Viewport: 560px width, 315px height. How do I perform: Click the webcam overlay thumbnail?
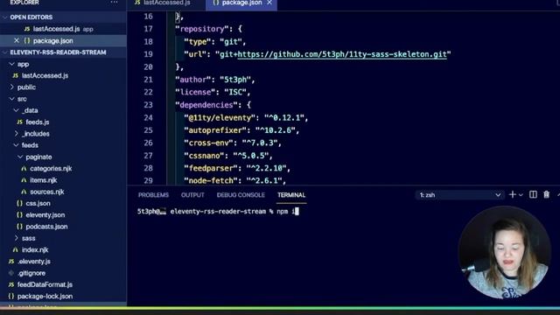(x=504, y=253)
